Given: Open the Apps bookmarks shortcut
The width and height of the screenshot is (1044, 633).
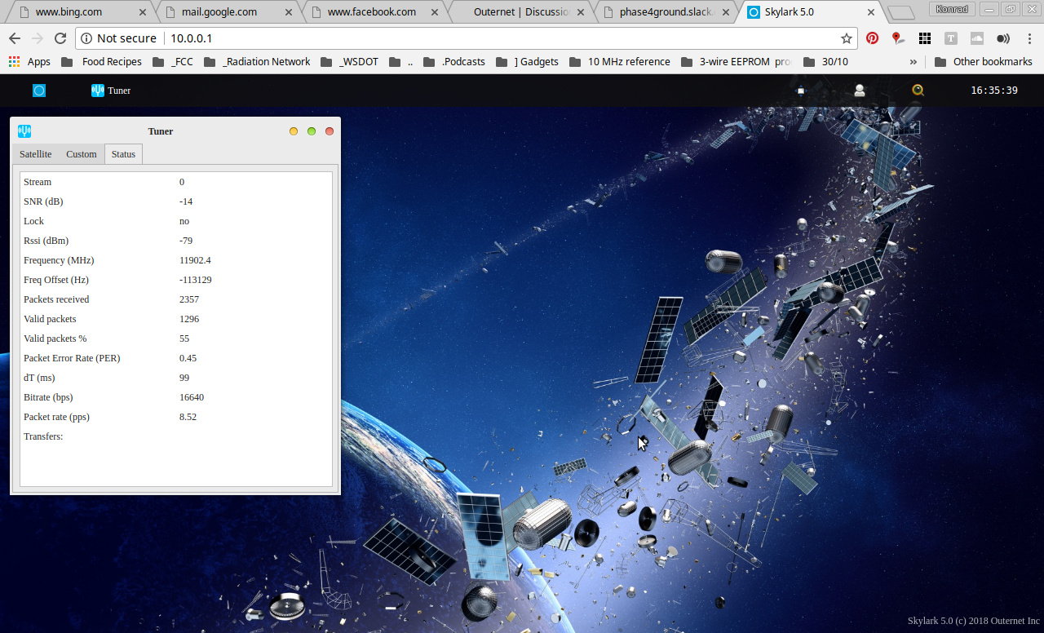Looking at the screenshot, I should point(29,62).
